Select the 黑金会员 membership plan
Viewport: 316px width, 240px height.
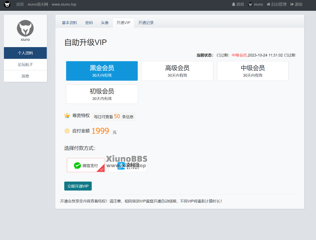coord(102,71)
